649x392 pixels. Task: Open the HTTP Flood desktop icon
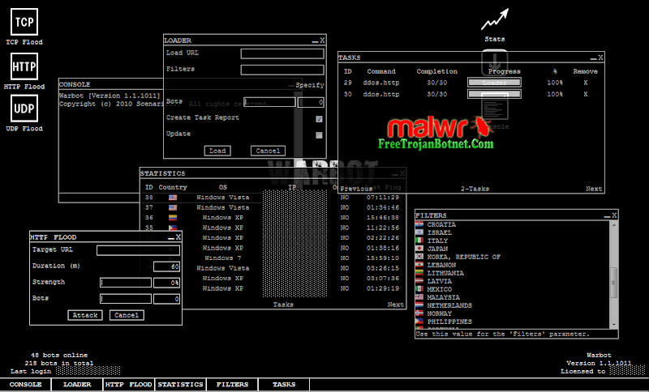click(x=24, y=66)
